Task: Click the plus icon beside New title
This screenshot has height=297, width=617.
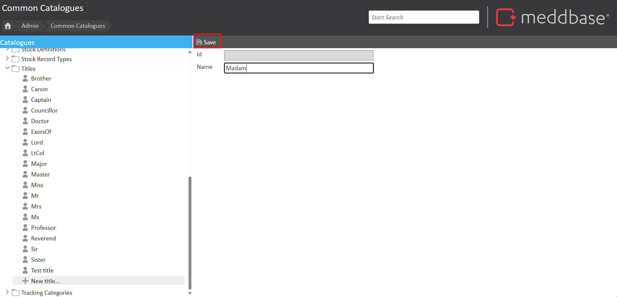Action: click(x=25, y=281)
